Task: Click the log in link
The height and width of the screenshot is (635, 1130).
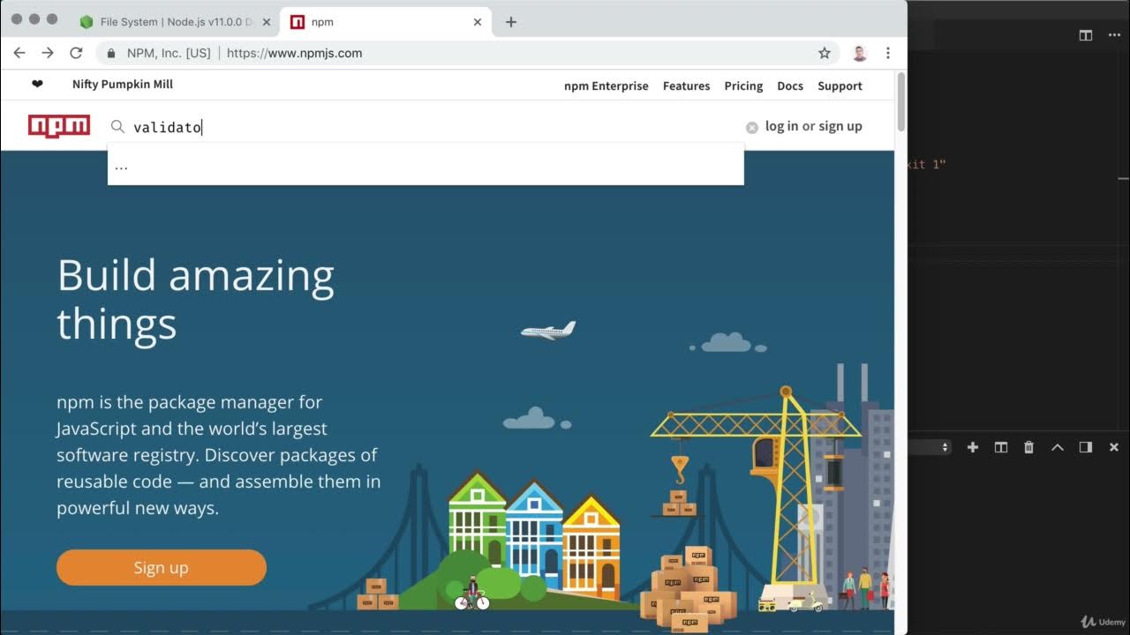Action: (x=781, y=126)
